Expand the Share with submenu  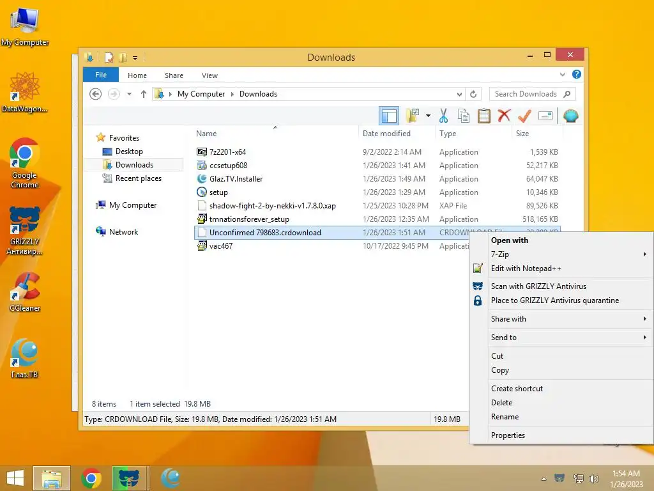[561, 318]
